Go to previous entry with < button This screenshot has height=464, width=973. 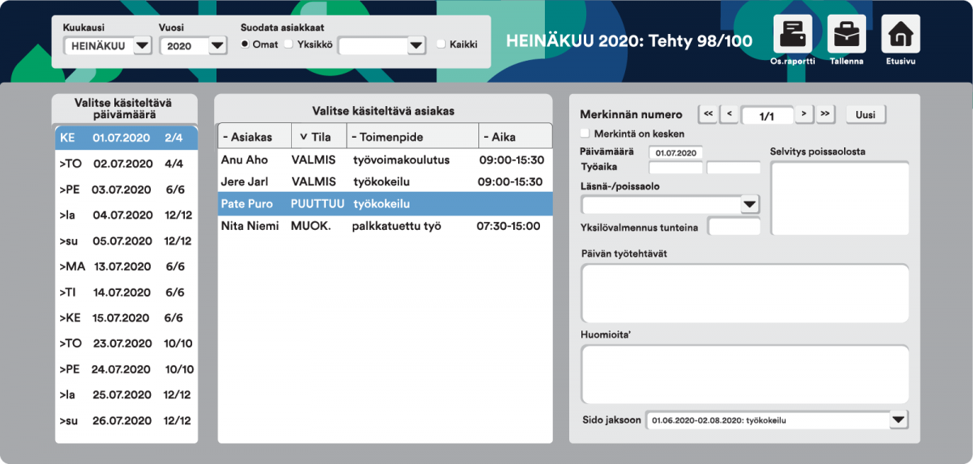(728, 114)
